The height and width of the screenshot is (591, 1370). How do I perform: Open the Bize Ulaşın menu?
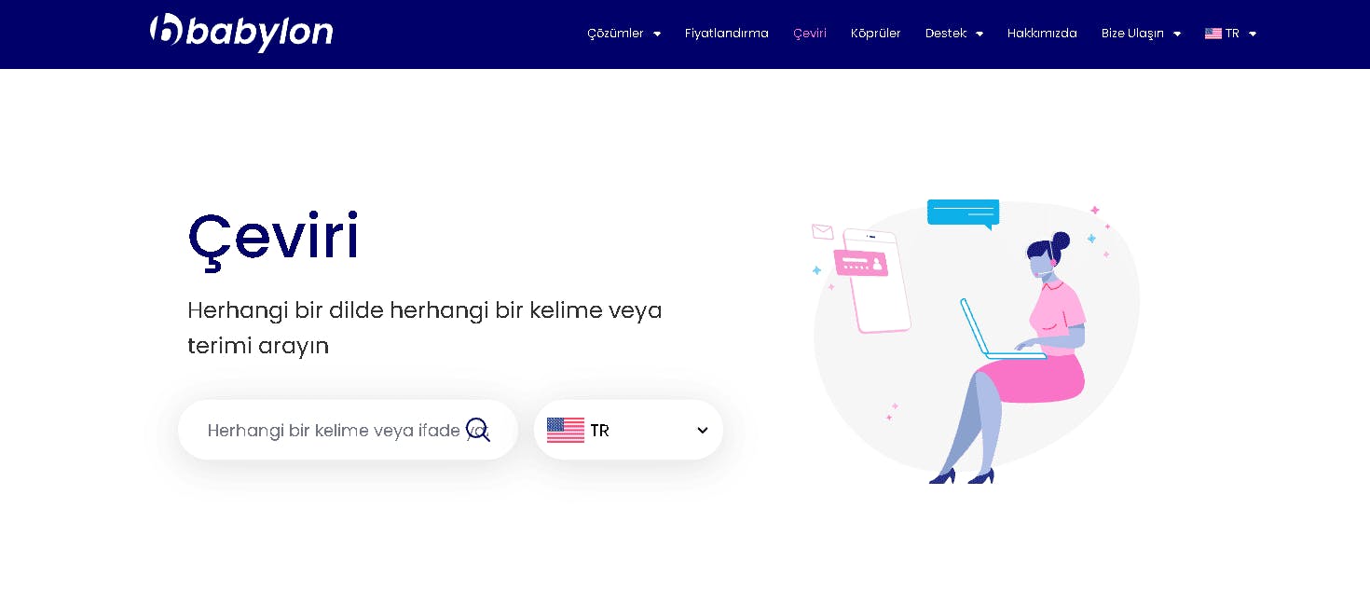coord(1132,34)
